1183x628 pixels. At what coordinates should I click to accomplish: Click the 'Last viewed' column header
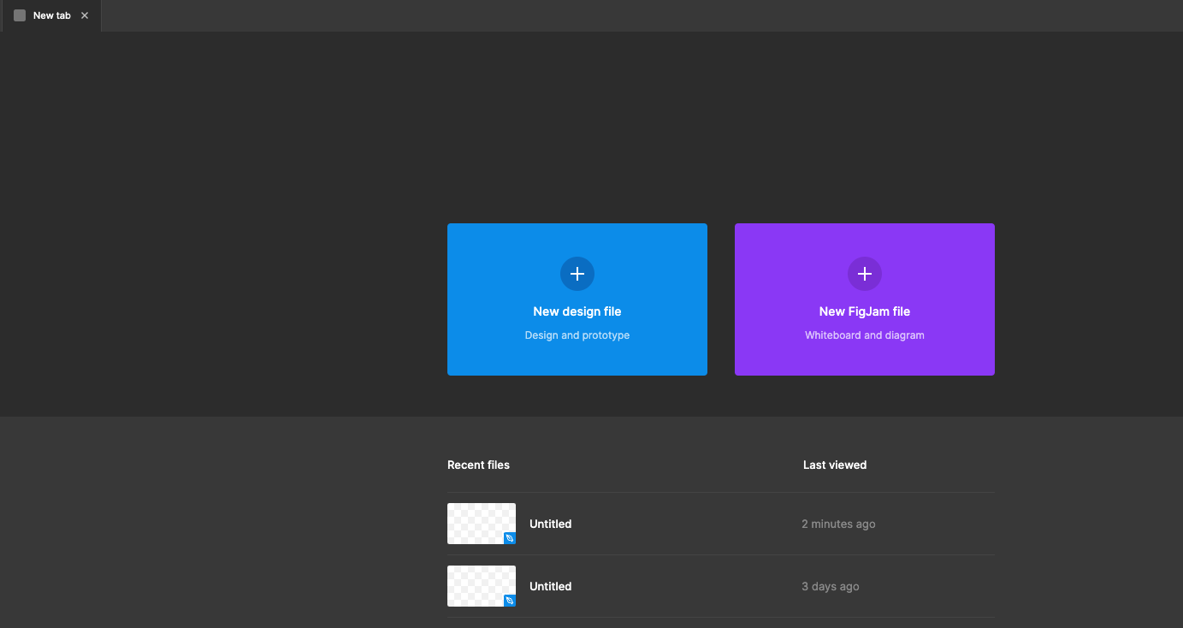tap(835, 465)
